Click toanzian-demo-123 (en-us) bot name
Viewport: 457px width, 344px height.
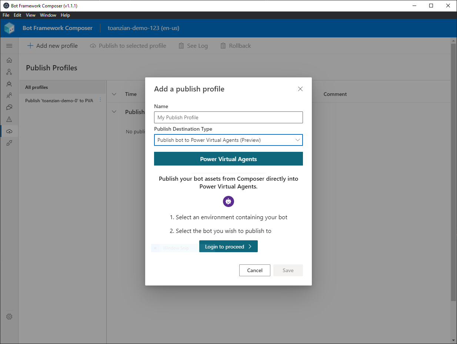143,28
